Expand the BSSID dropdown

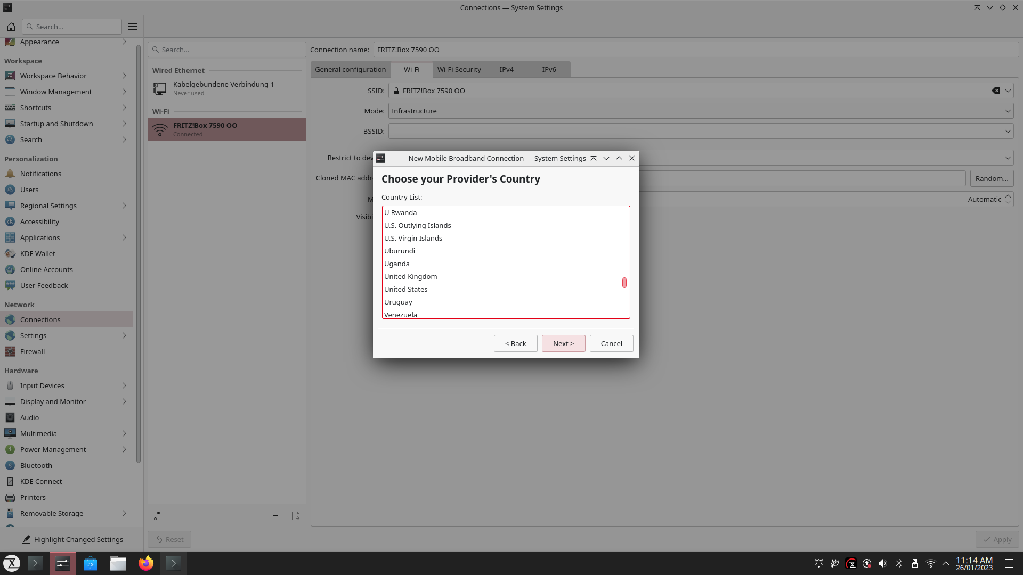pos(1008,131)
